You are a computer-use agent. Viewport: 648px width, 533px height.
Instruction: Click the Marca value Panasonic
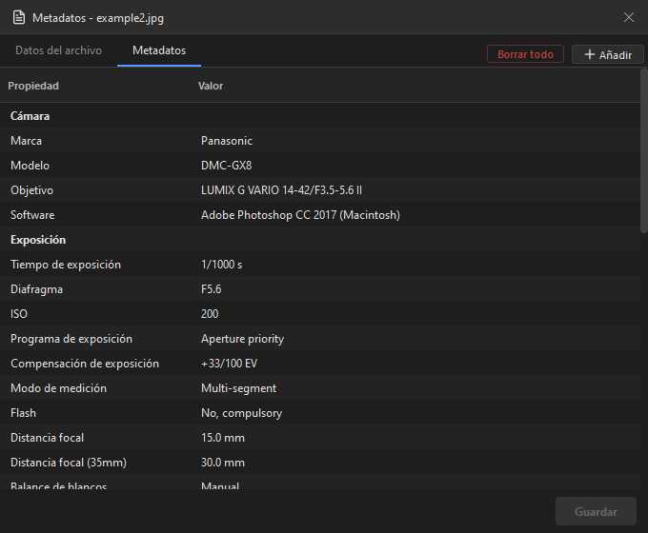pyautogui.click(x=227, y=141)
